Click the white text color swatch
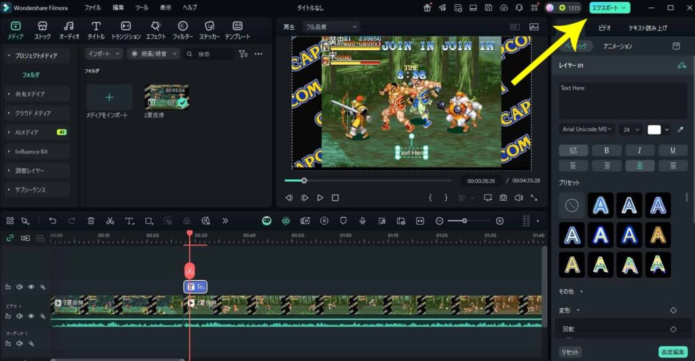This screenshot has height=361, width=695. click(654, 130)
